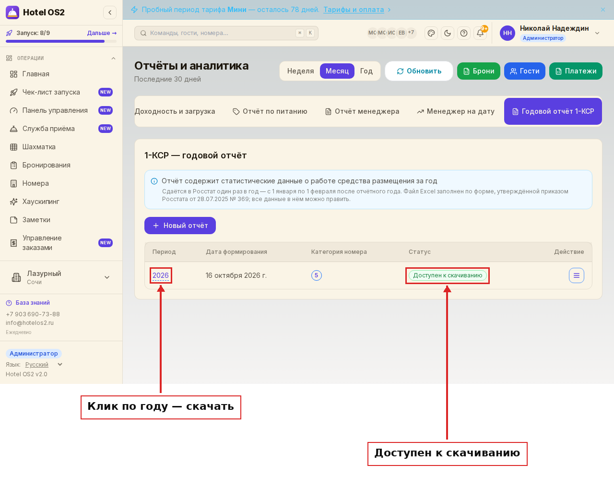Screen dimensions: 614x477
Task: Open Чек-лист запуска in the sidebar
Action: (61, 92)
